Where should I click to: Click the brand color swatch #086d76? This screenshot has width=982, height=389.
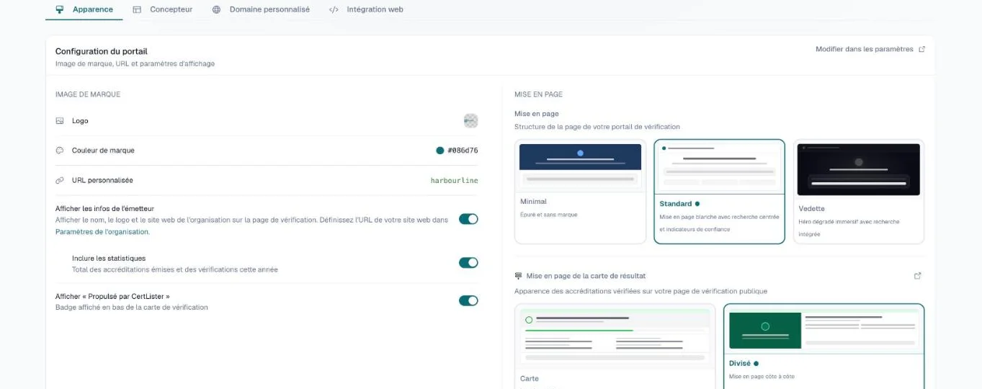pyautogui.click(x=439, y=151)
